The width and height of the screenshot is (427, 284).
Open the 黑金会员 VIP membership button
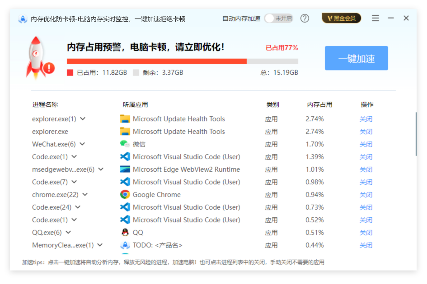[x=342, y=18]
